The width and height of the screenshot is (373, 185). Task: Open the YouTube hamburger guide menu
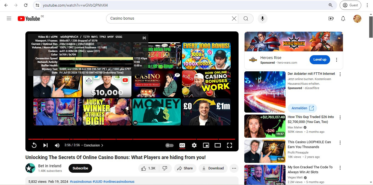[9, 19]
